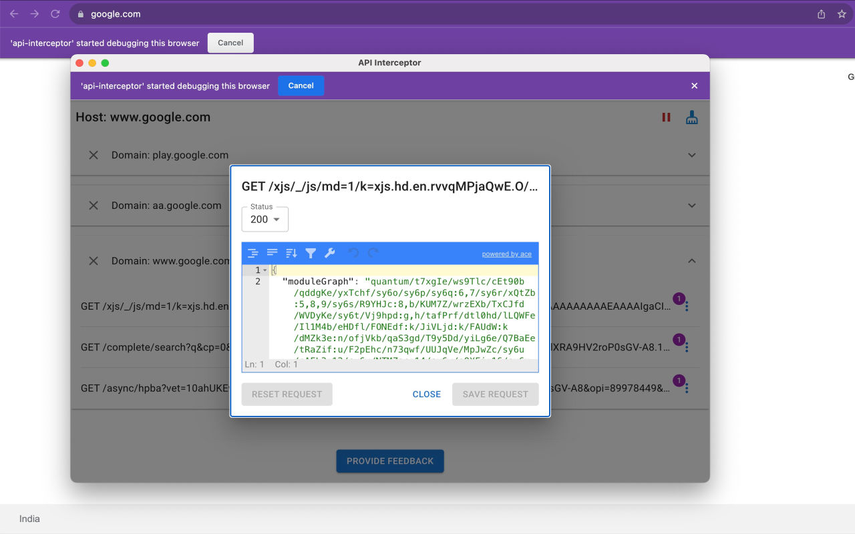Open the Status 200 dropdown

(x=265, y=220)
